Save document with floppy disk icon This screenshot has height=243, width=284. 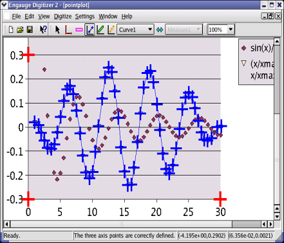(x=30, y=30)
